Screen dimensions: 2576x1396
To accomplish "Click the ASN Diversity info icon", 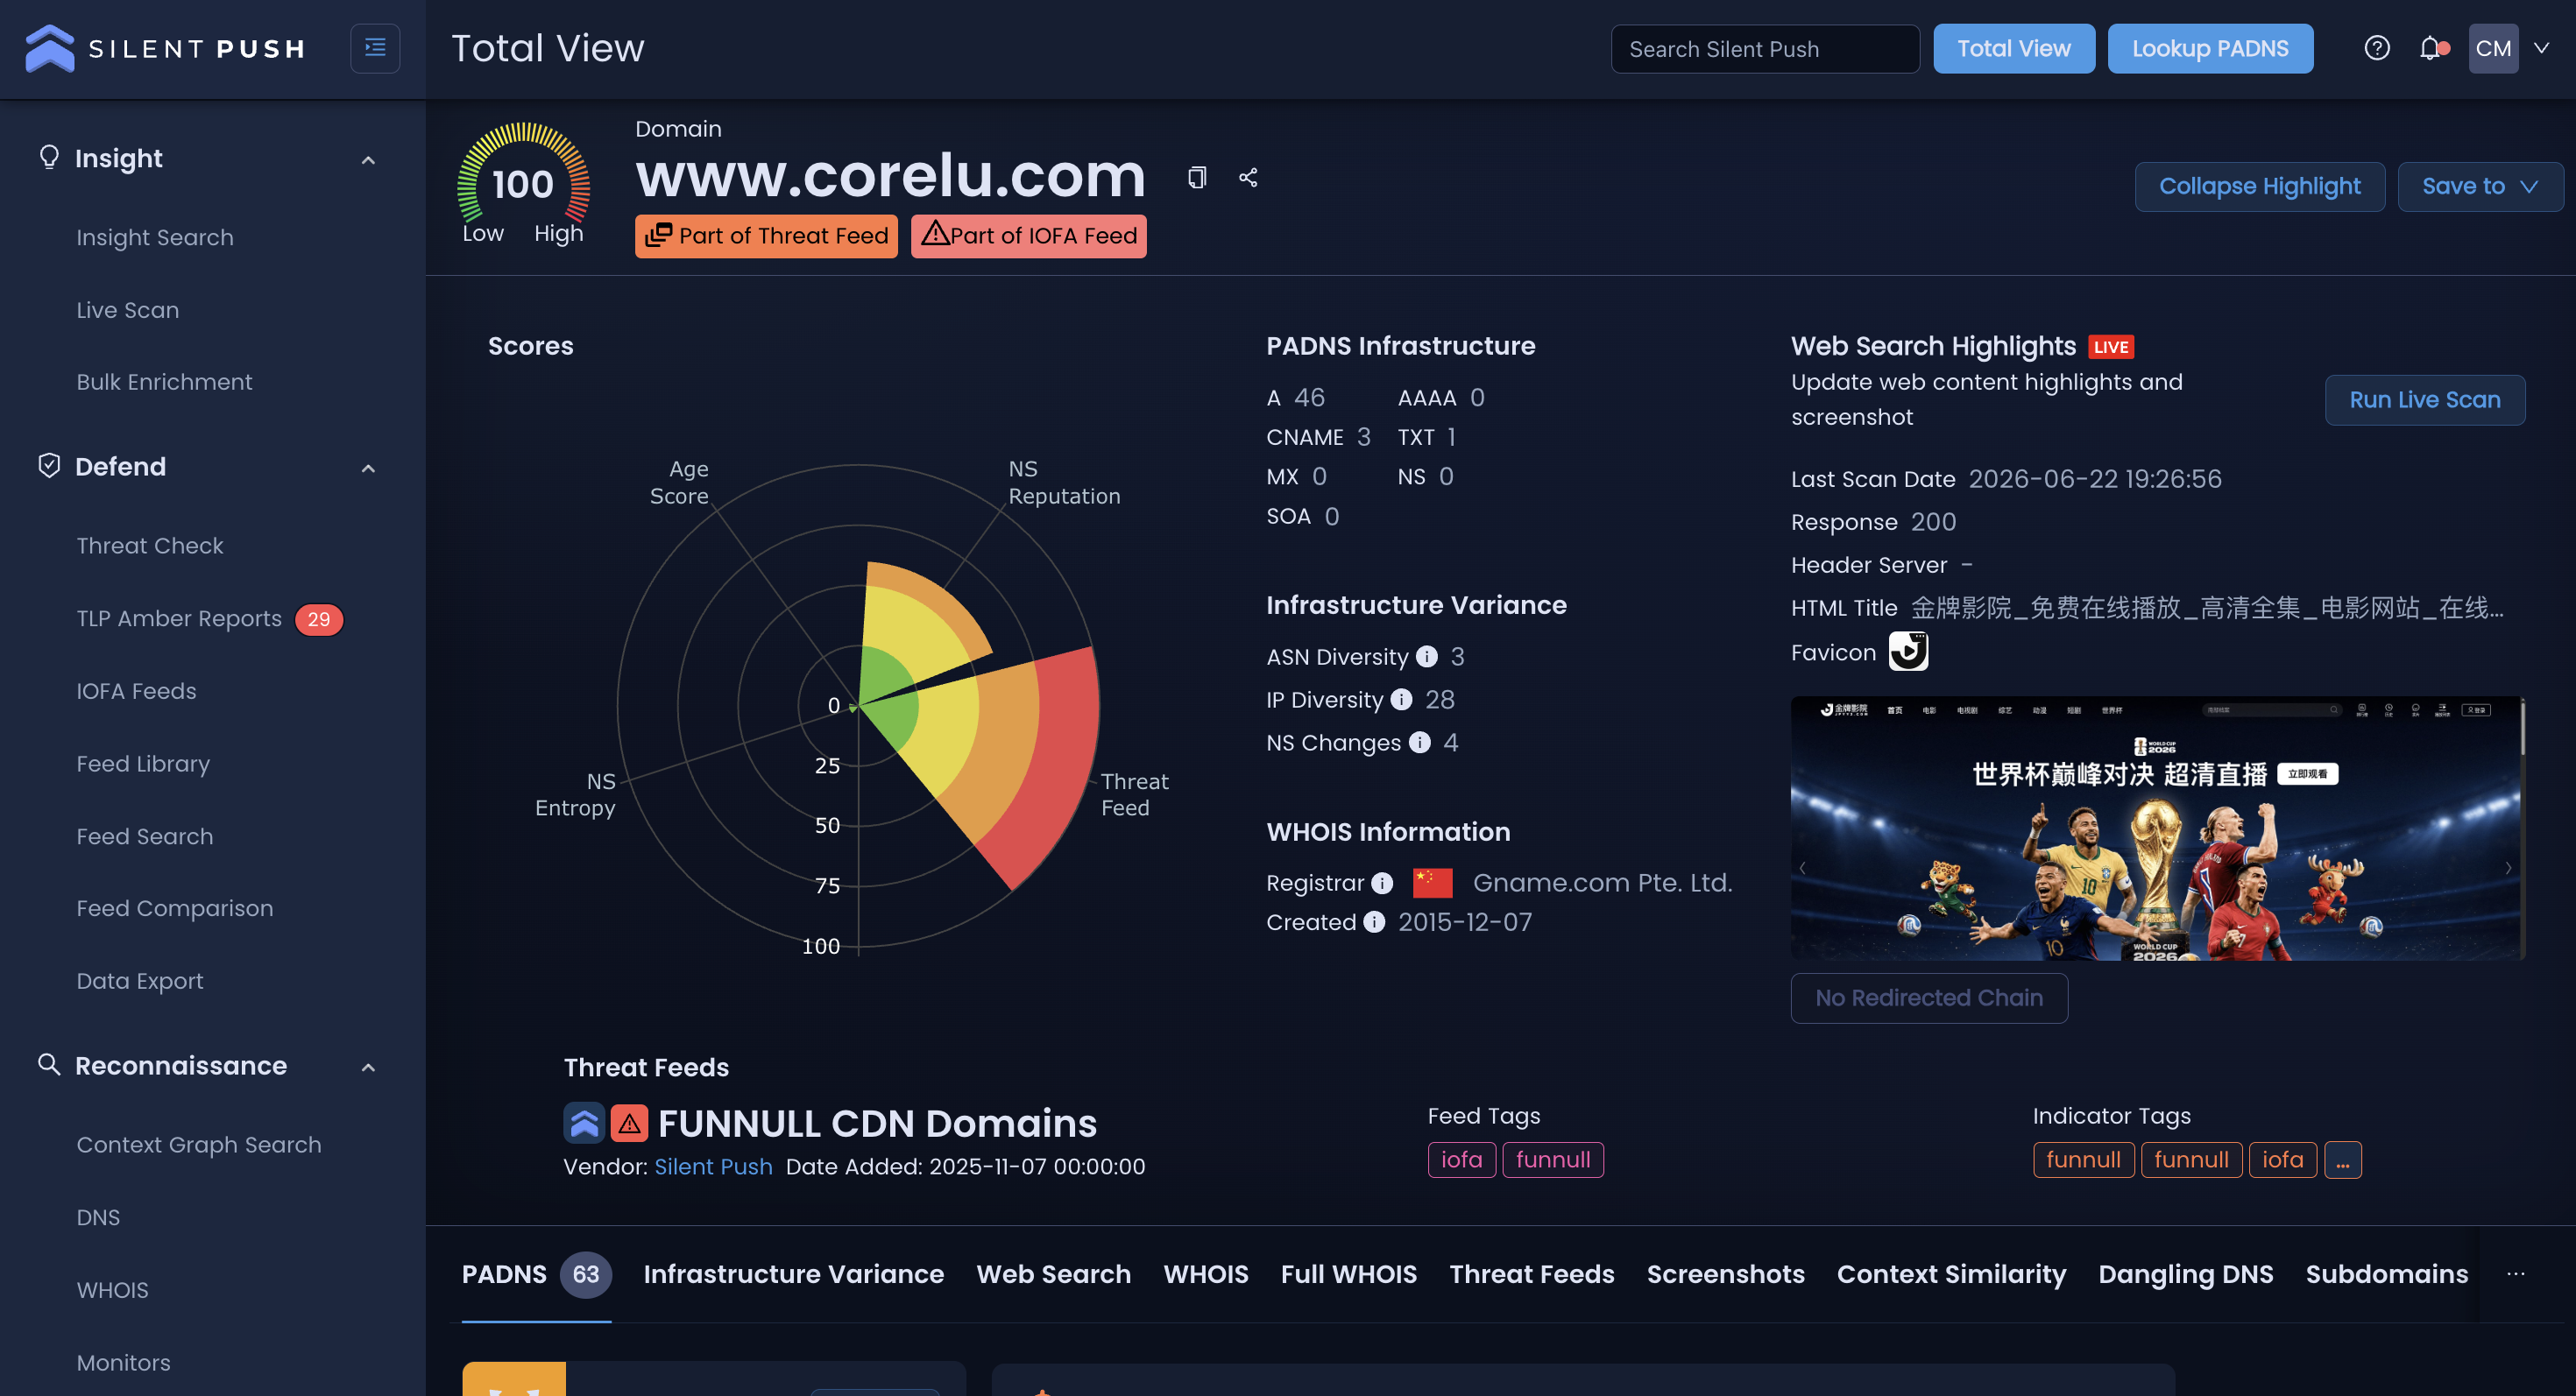I will (x=1427, y=657).
